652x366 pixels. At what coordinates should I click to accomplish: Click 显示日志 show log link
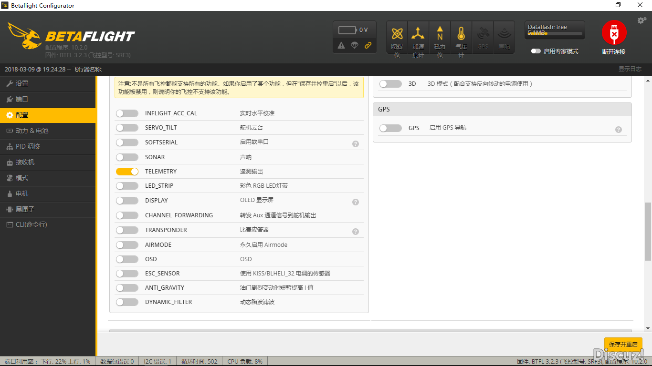pos(630,69)
